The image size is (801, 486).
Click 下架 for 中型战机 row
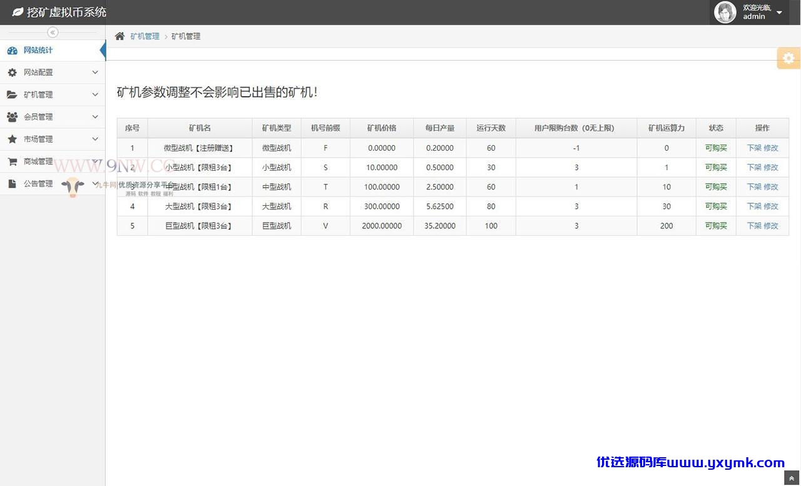pyautogui.click(x=754, y=187)
